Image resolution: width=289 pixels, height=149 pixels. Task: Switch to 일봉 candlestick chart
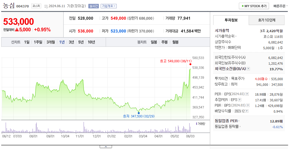tap(154, 42)
